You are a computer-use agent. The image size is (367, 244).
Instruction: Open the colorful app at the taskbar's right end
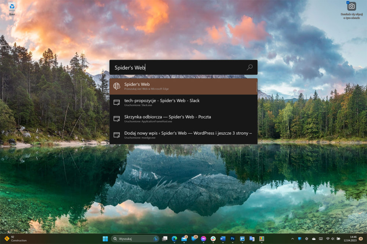tap(262, 239)
